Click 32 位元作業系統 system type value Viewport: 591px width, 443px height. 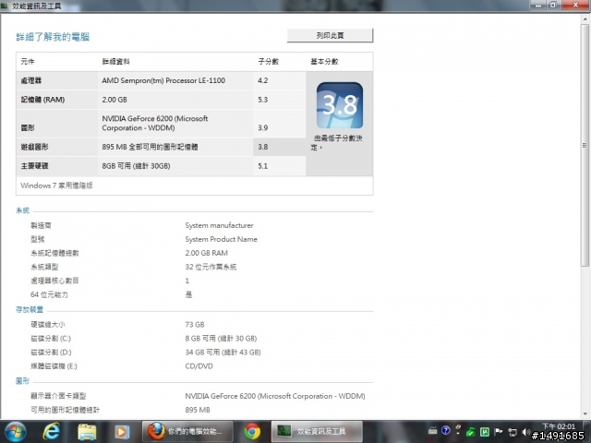[211, 267]
